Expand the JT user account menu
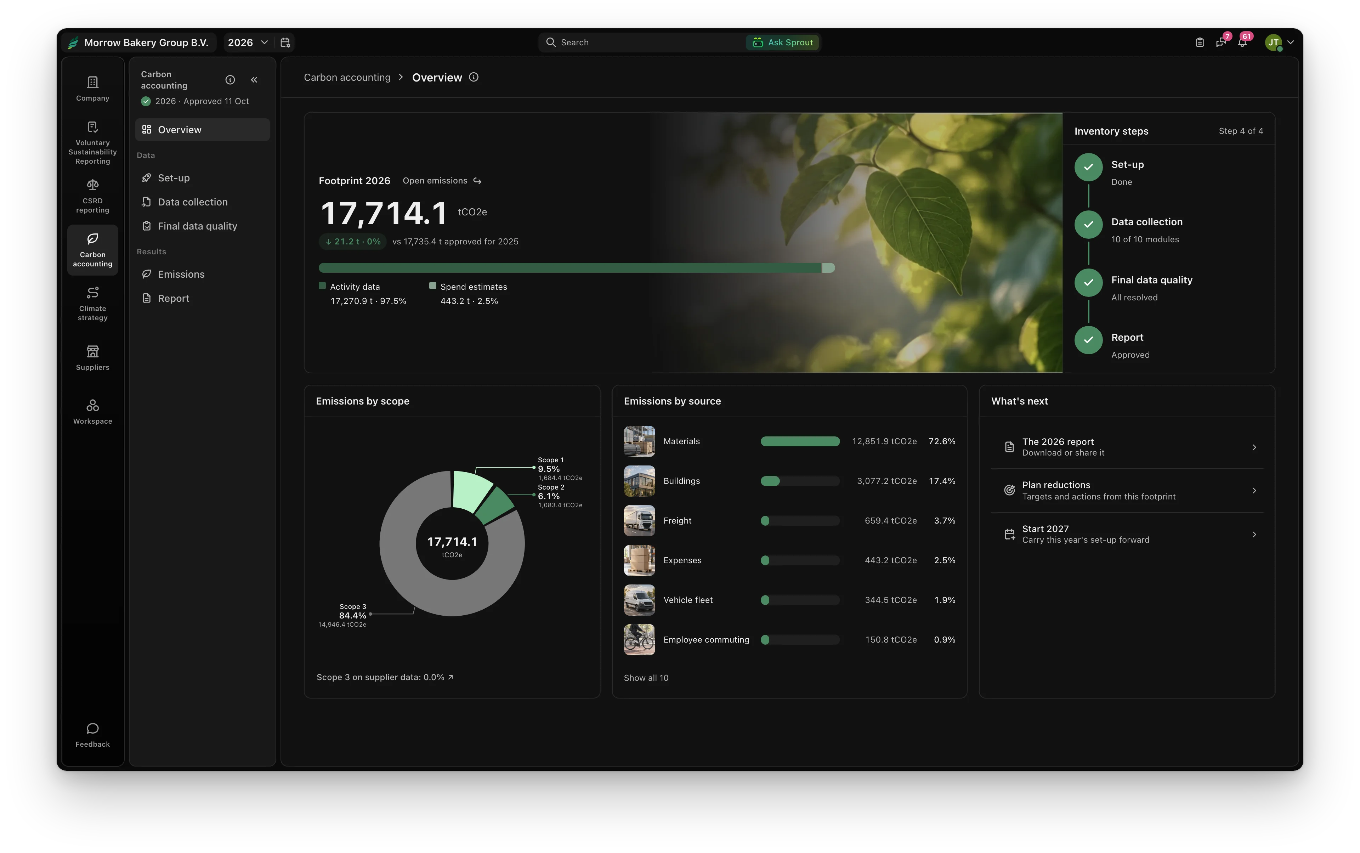The width and height of the screenshot is (1360, 853). (1279, 42)
